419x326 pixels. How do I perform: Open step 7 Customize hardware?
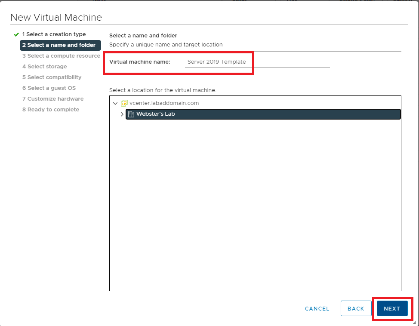click(53, 99)
